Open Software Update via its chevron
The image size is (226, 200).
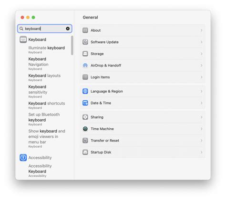pos(201,42)
